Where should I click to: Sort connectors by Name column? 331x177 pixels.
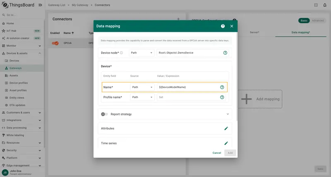coord(69,33)
